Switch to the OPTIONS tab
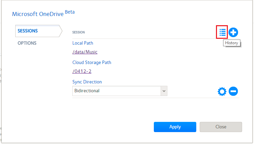 27,43
